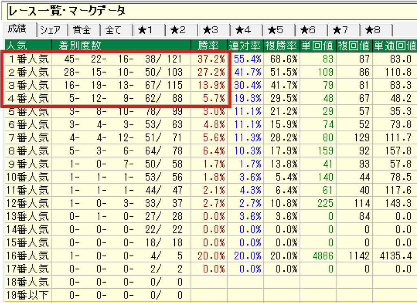Image resolution: width=417 pixels, height=303 pixels.
Task: Sort by the 勝率 column header
Action: 209,45
